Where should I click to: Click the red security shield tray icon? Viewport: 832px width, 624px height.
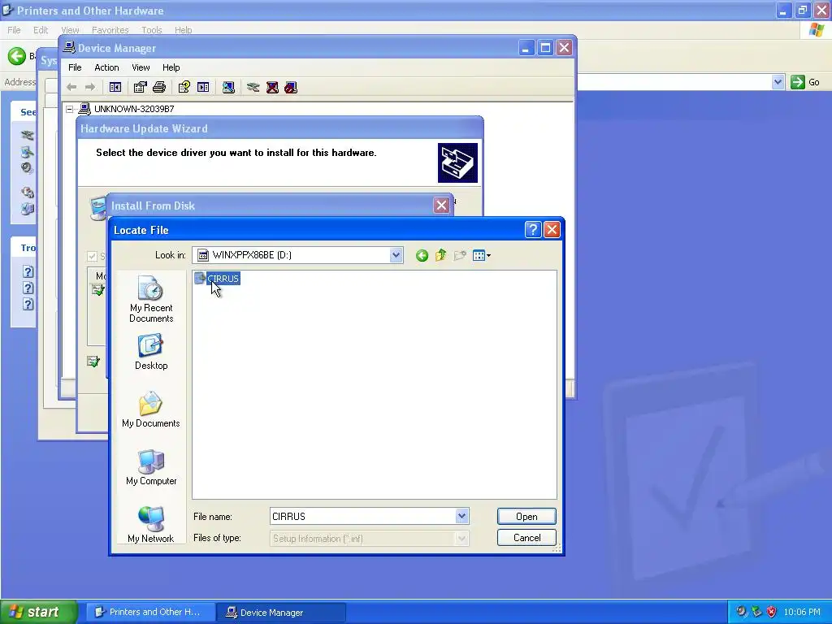pyautogui.click(x=771, y=612)
